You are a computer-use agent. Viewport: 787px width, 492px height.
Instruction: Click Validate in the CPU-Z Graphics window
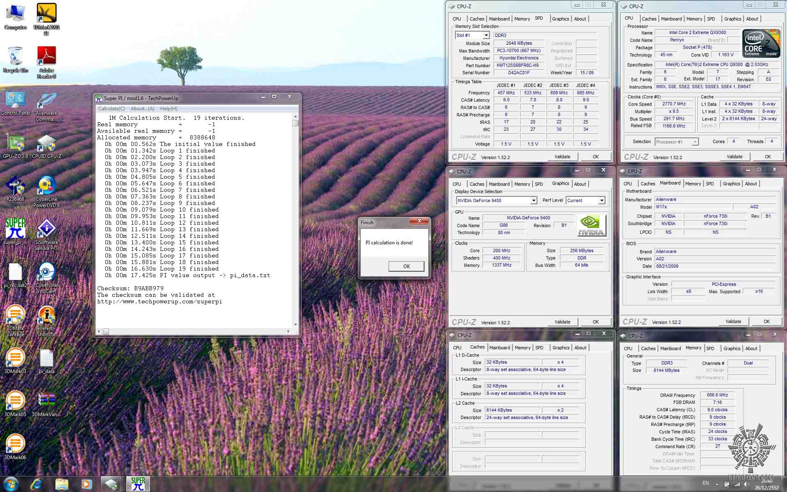[x=562, y=322]
